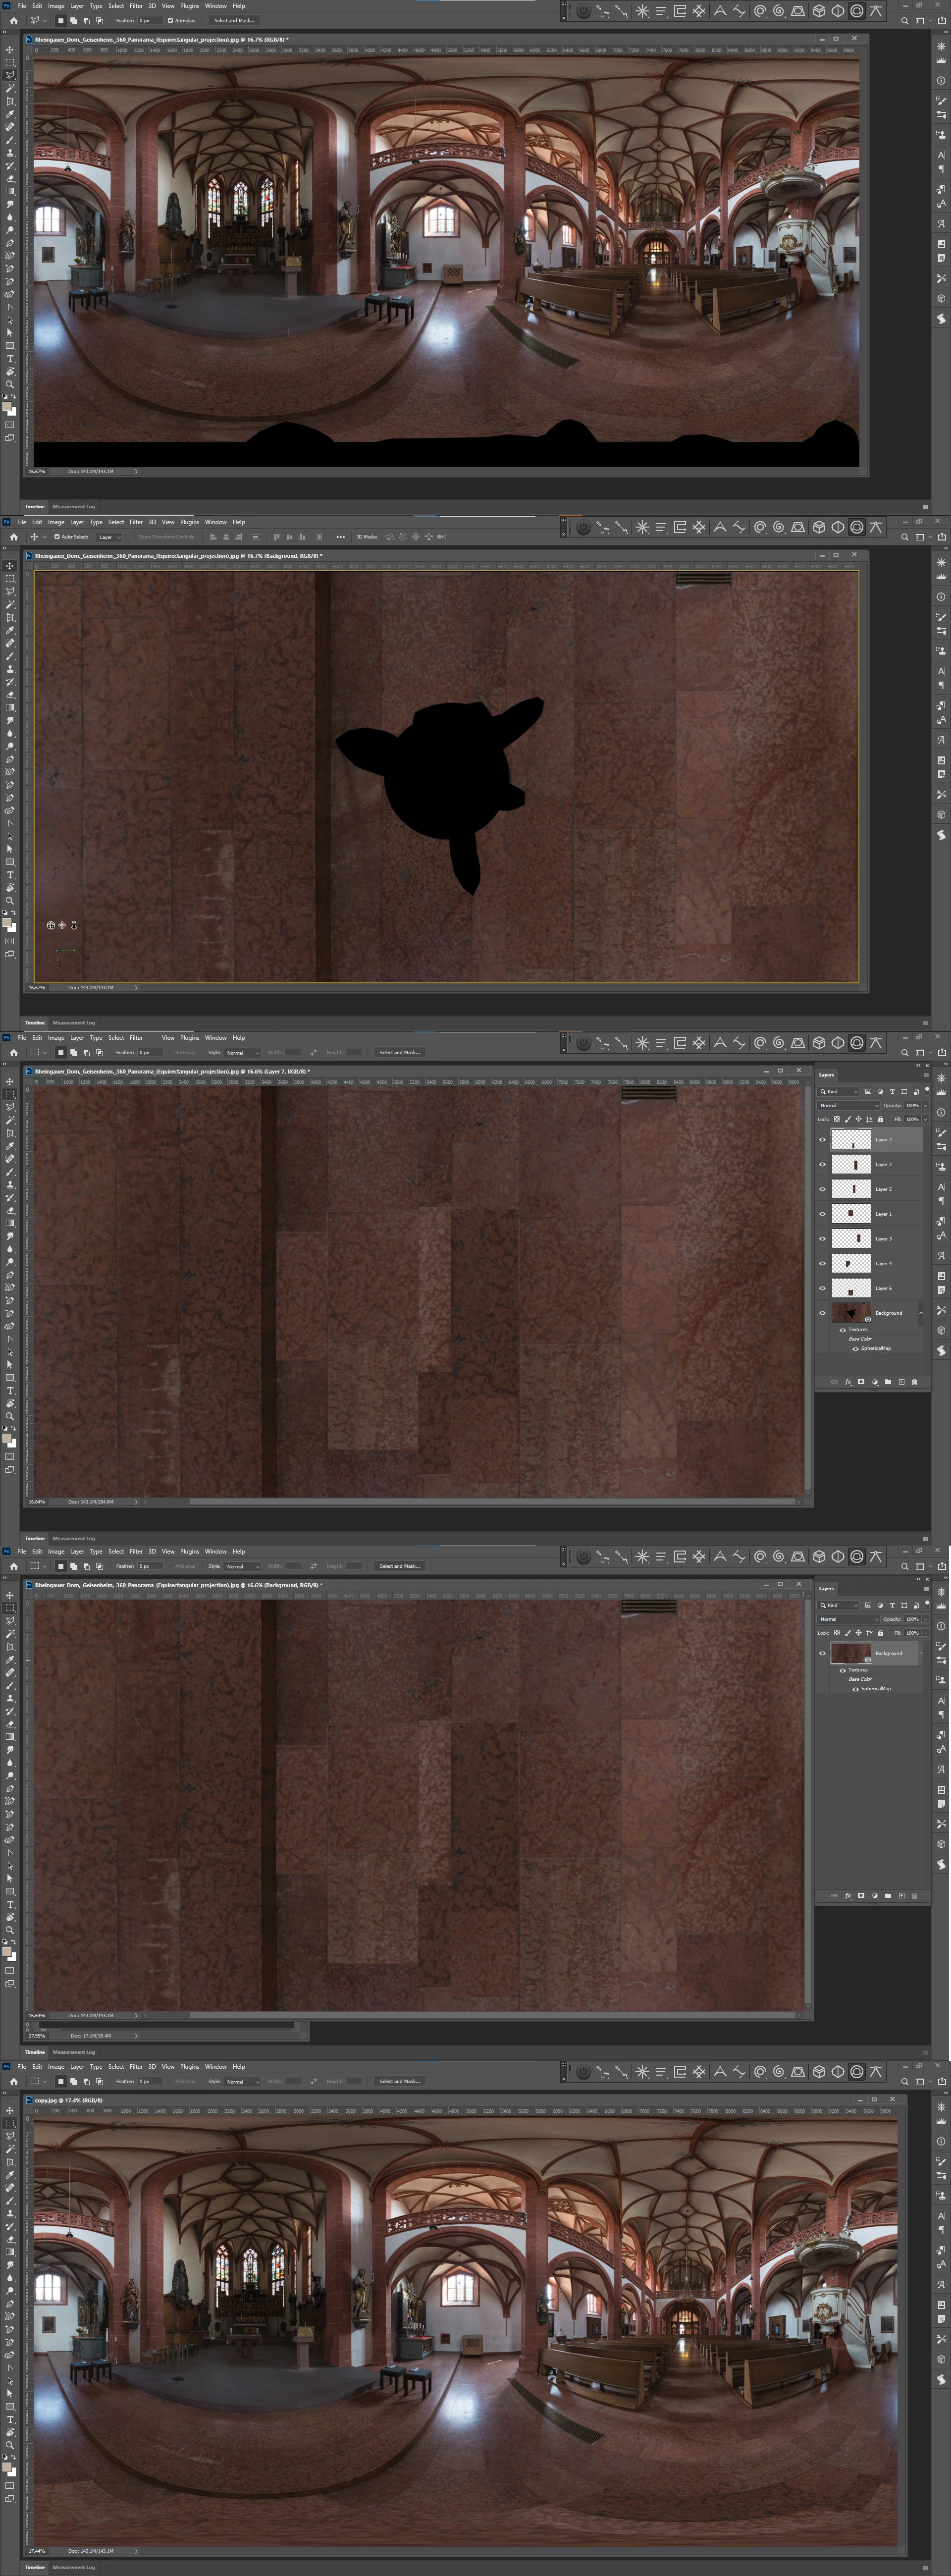
Task: Collapse the Background layer beneath Layer 6
Action: coord(922,1313)
